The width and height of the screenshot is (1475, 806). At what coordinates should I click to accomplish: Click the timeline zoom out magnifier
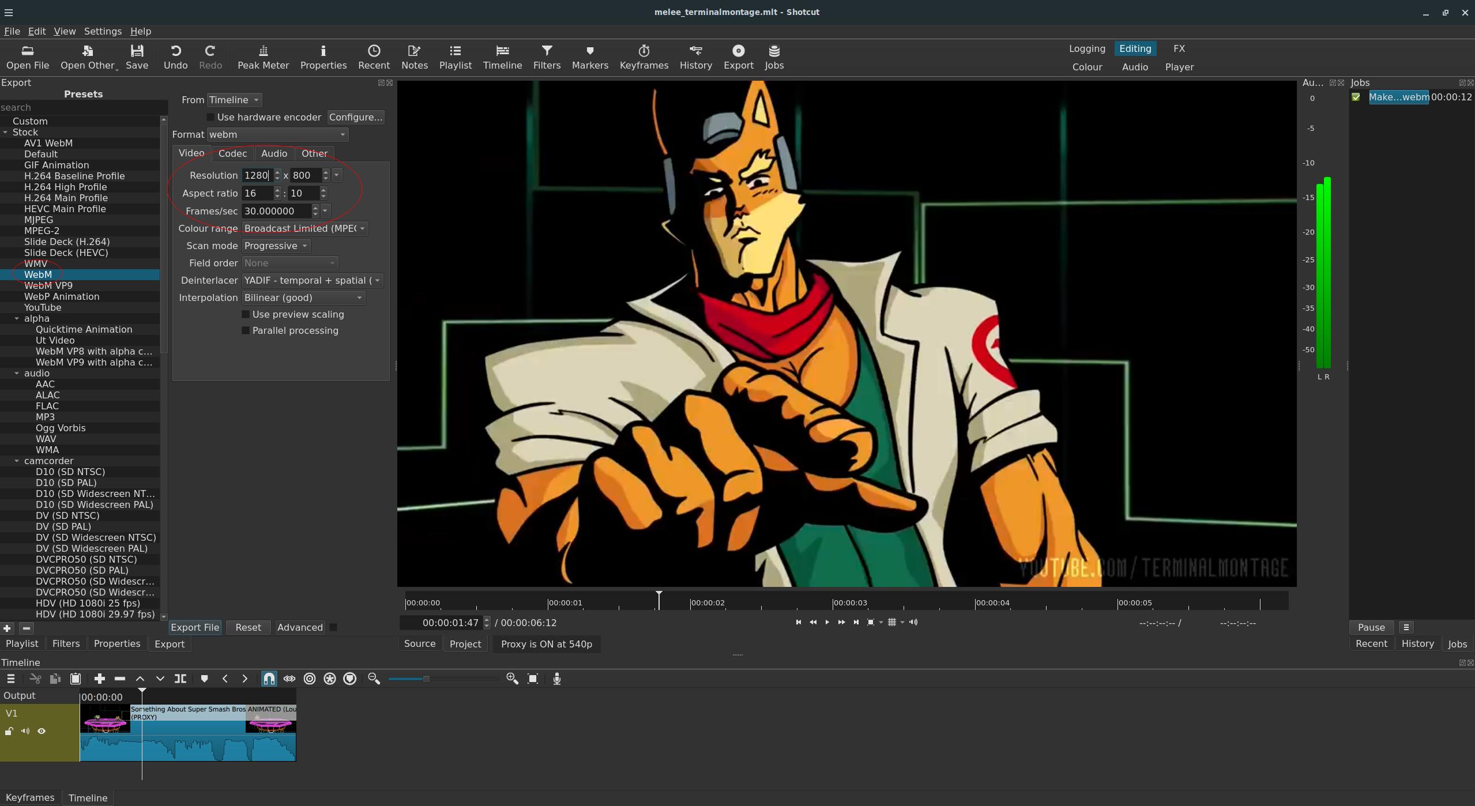tap(374, 679)
